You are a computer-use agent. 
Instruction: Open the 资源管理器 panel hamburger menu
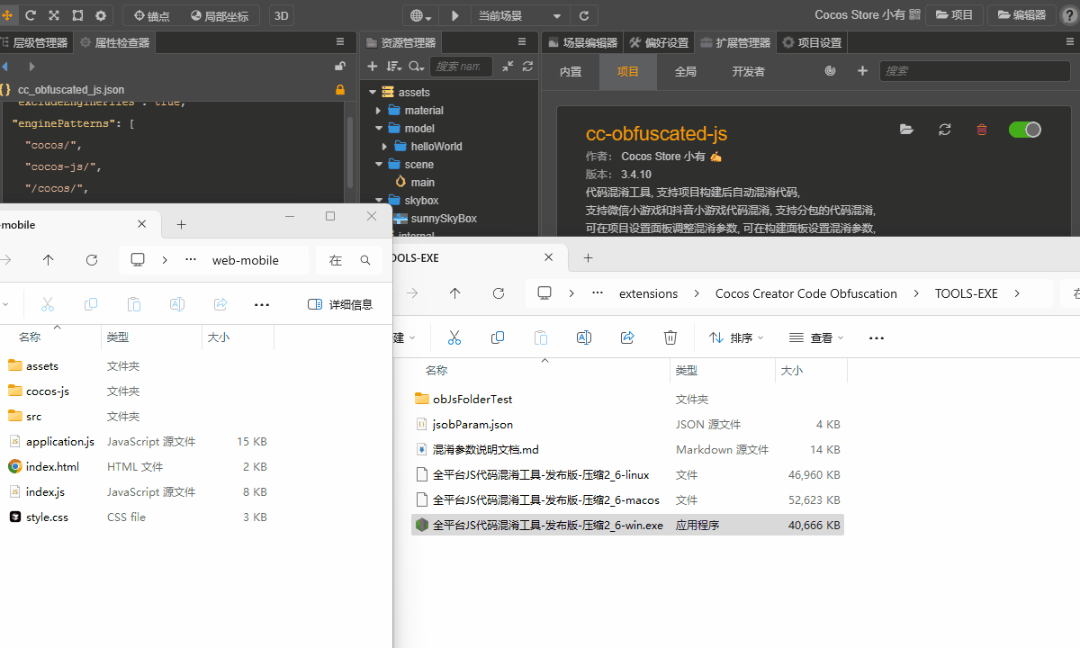(x=522, y=42)
